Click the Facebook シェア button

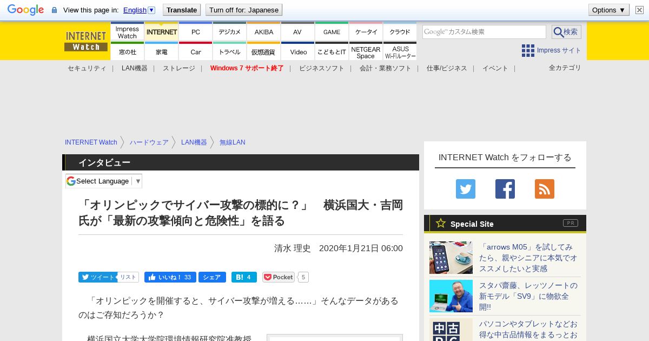point(212,277)
